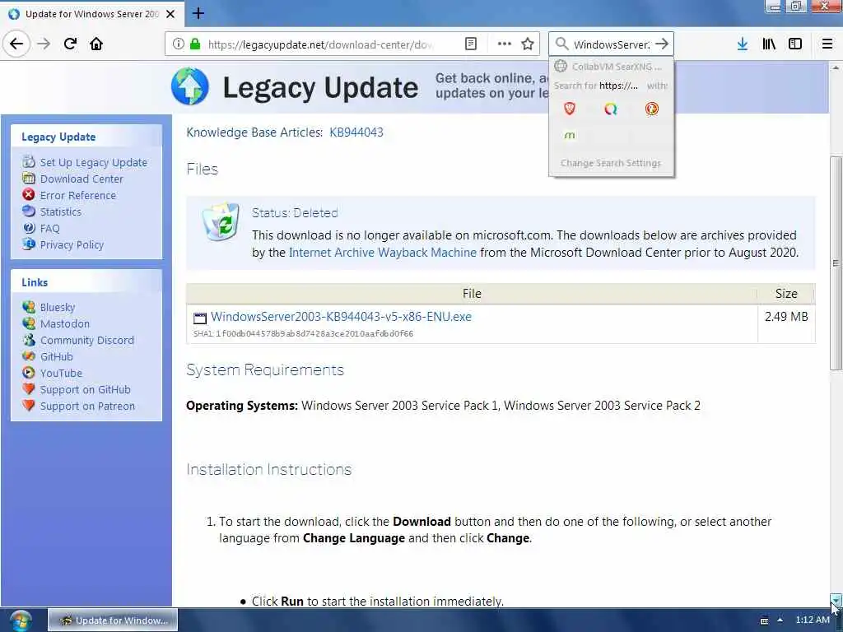Open the Windows Start orb

pyautogui.click(x=21, y=620)
